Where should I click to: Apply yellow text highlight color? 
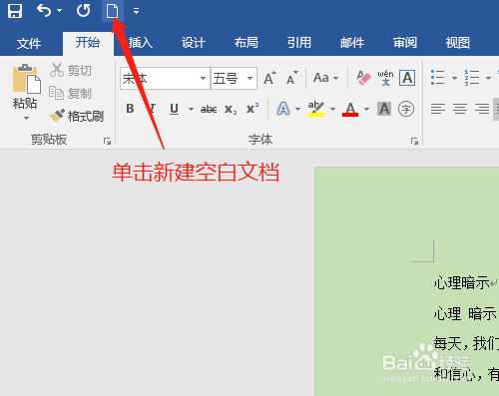tap(316, 109)
